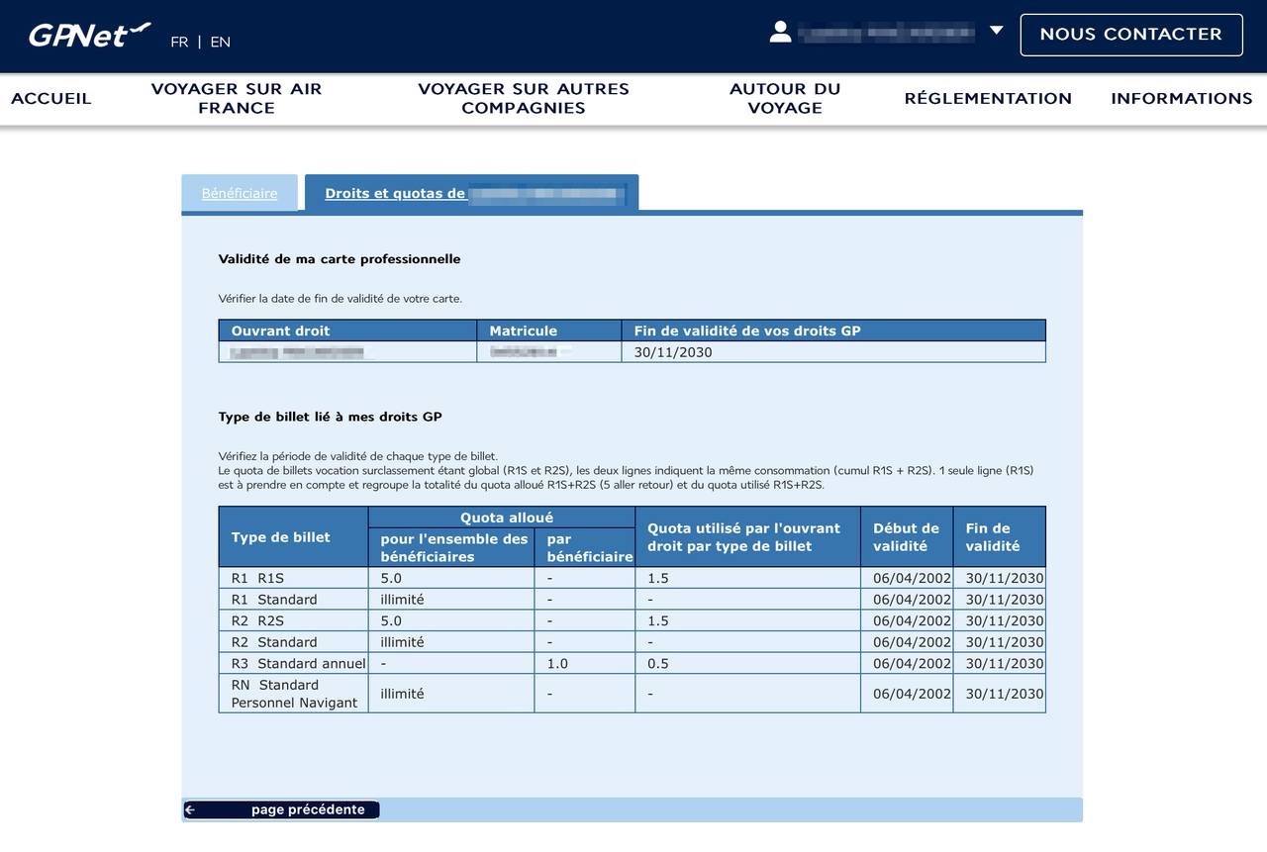Click illimité in R2 Standard row
This screenshot has width=1267, height=852.
(x=402, y=642)
